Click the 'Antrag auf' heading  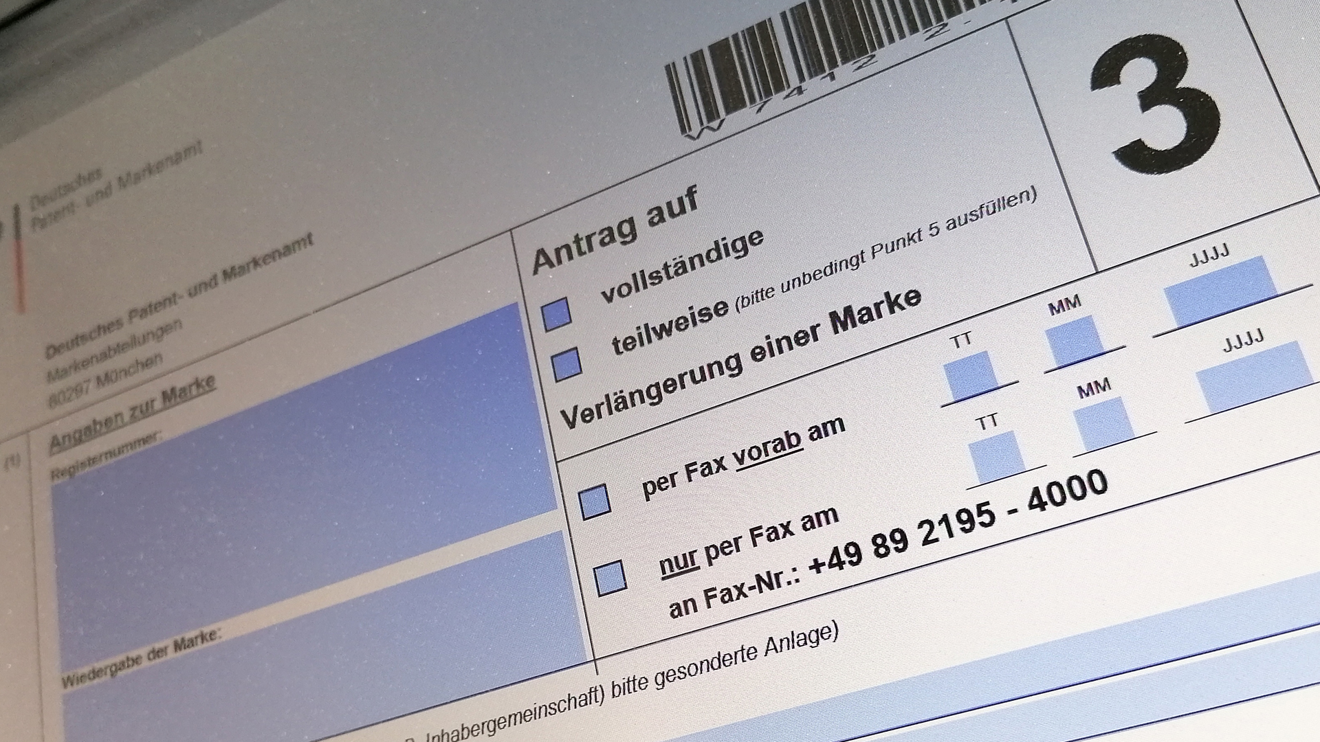(615, 231)
